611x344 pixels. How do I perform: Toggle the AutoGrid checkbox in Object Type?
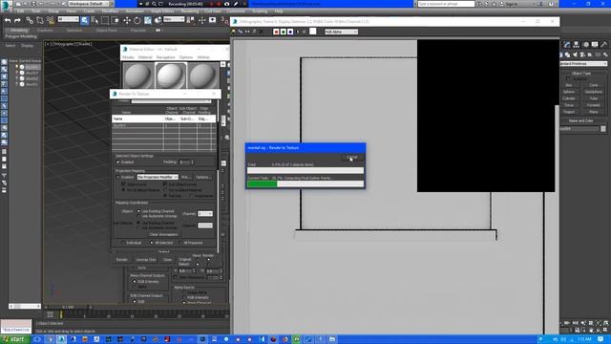[568, 78]
